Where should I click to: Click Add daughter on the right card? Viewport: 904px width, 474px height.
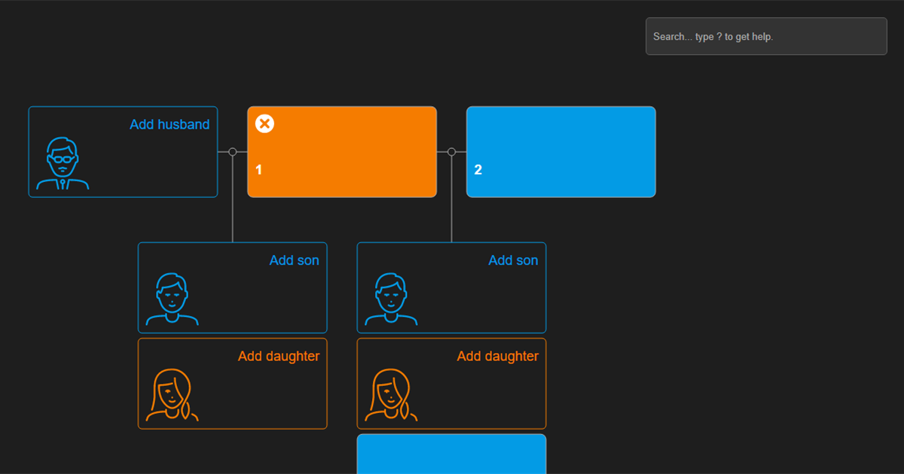497,356
